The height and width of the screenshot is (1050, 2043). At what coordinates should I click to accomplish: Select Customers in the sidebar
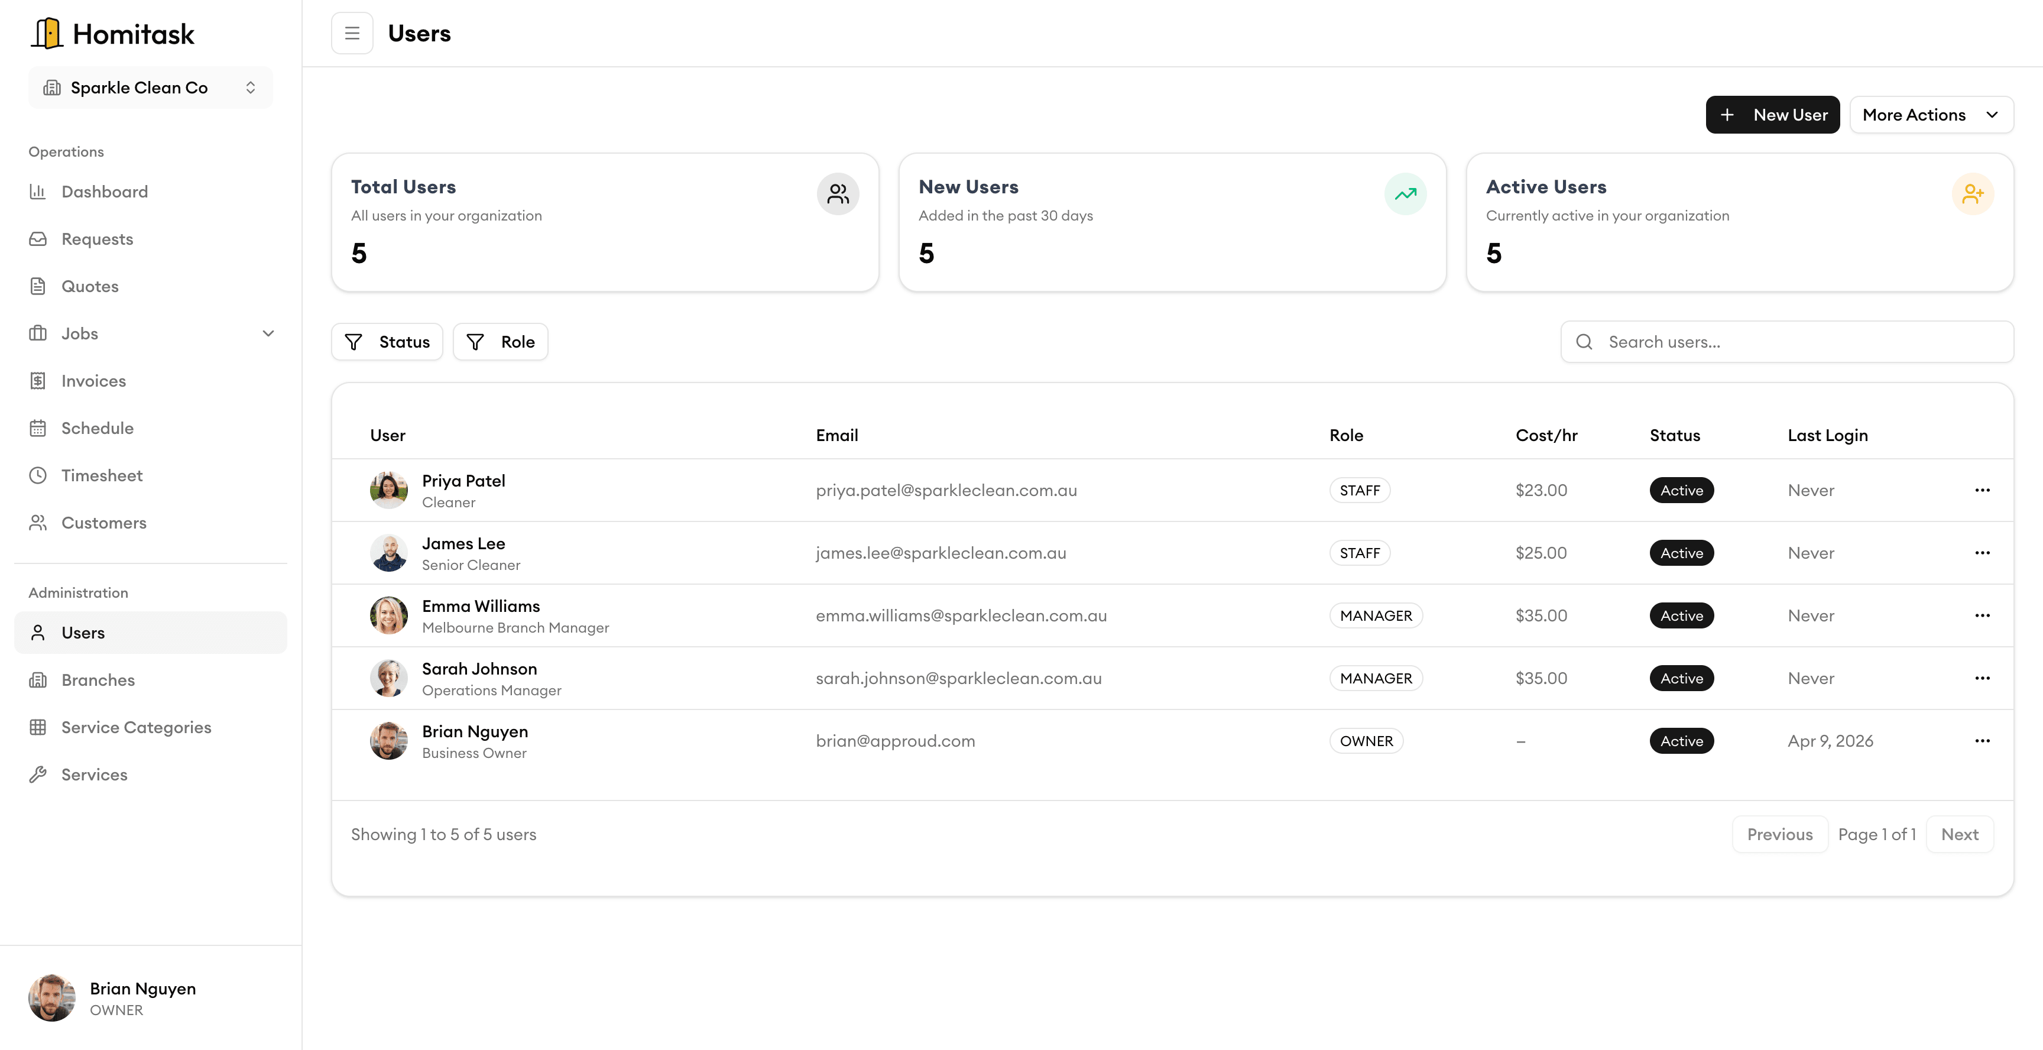[x=104, y=523]
